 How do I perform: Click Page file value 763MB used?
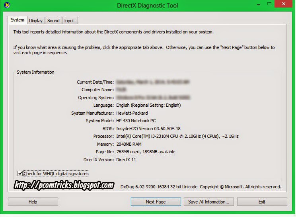point(146,152)
